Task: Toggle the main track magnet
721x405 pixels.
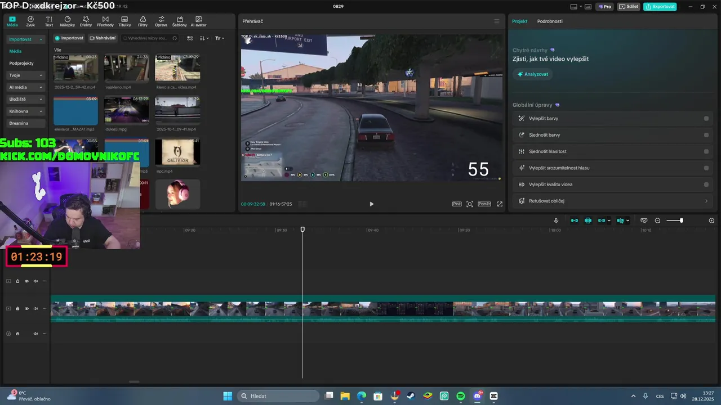Action: point(575,220)
